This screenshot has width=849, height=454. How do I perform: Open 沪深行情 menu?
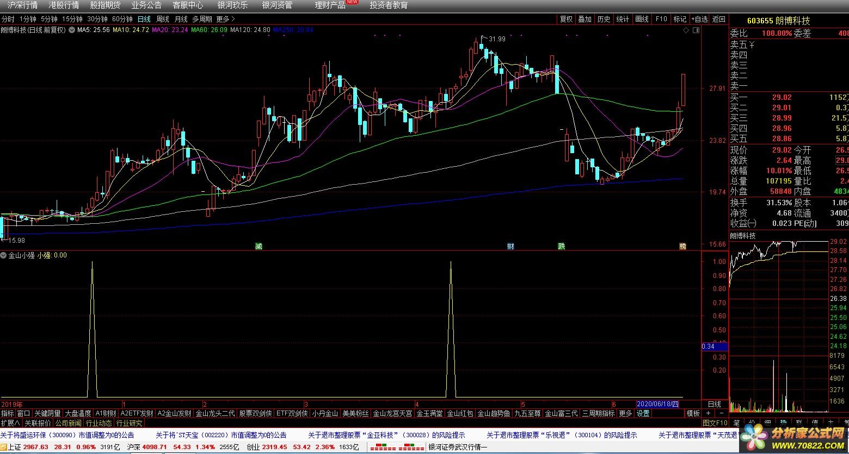(x=22, y=5)
